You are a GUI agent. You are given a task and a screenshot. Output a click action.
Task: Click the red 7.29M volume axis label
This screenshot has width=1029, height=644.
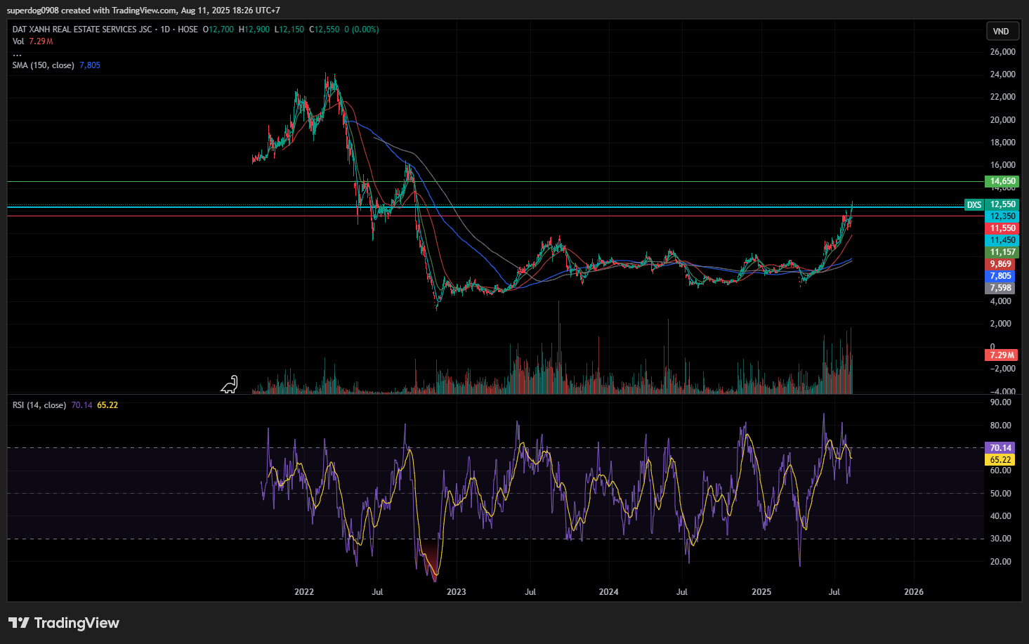1002,355
